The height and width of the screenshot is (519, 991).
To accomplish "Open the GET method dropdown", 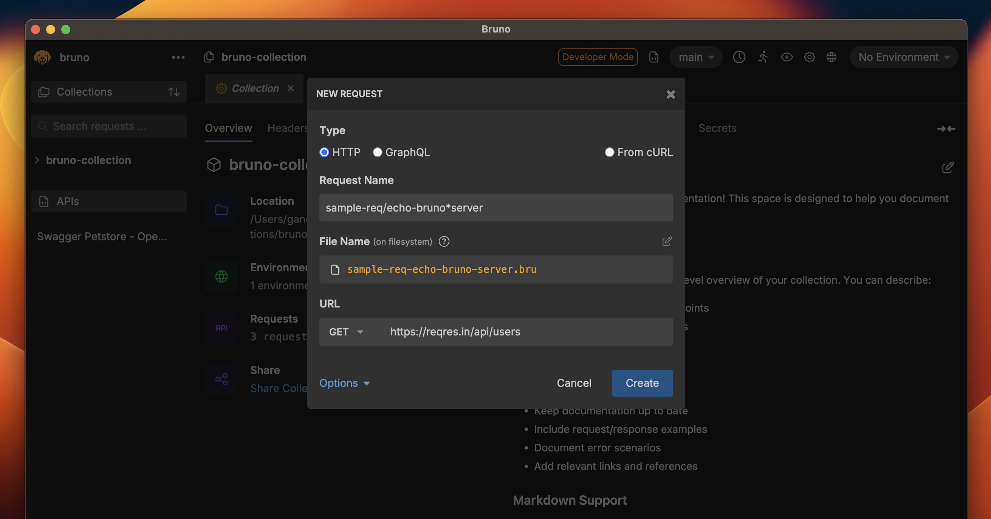I will 346,332.
